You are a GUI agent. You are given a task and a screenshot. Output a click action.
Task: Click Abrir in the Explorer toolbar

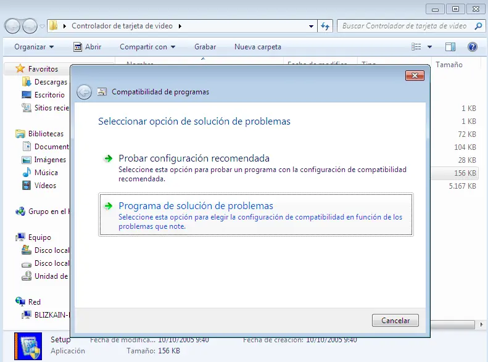click(x=88, y=47)
